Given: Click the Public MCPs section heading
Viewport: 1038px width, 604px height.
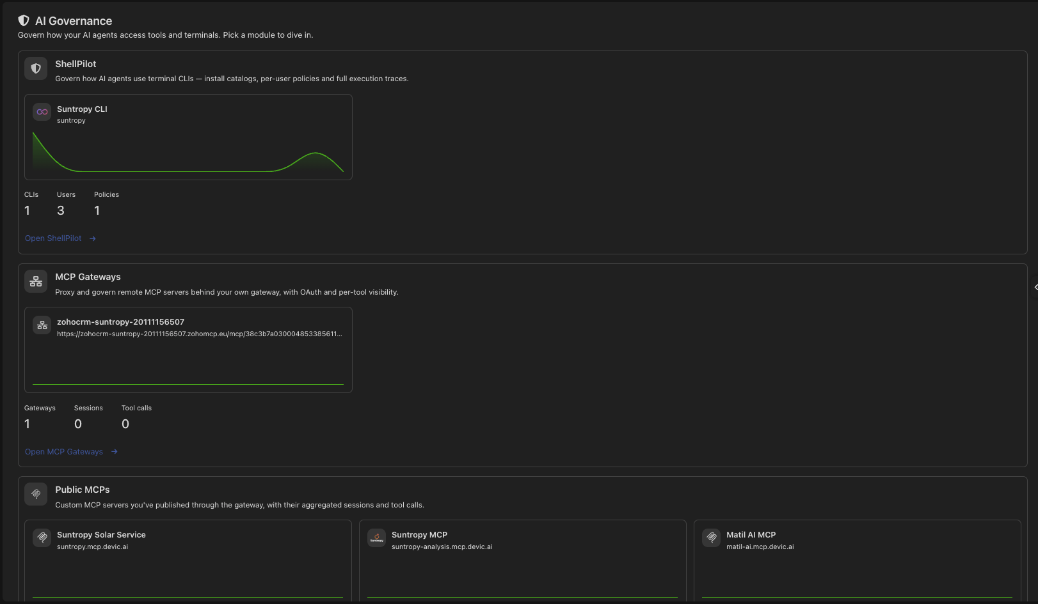Looking at the screenshot, I should [x=83, y=490].
